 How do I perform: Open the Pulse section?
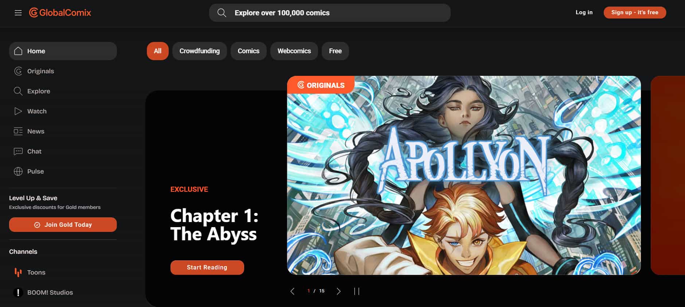point(63,171)
